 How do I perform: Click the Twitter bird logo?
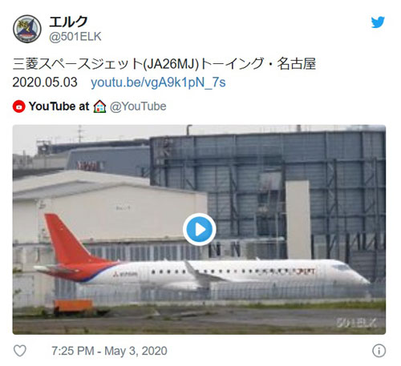tap(378, 22)
